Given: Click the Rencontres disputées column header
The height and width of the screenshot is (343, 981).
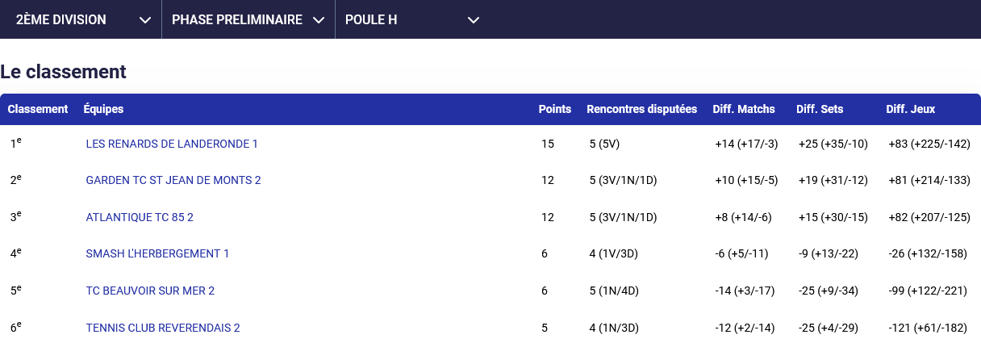Looking at the screenshot, I should click(641, 109).
